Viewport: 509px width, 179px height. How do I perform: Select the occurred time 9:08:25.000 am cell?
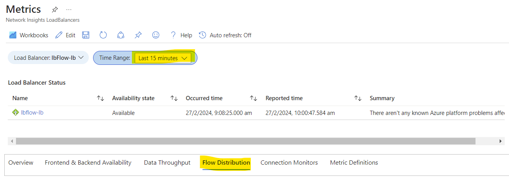click(219, 113)
